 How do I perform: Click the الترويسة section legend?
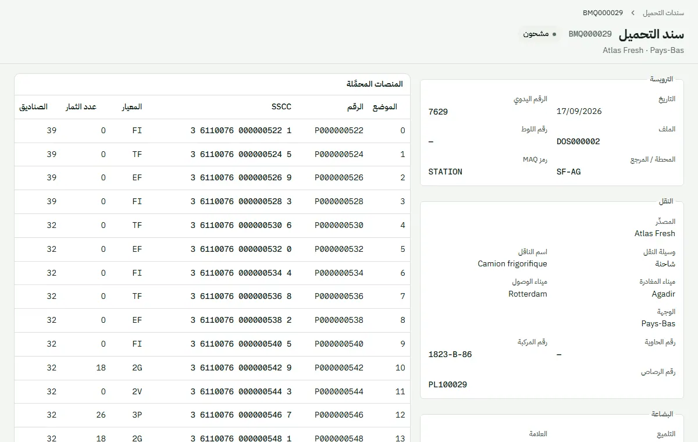[x=661, y=79]
